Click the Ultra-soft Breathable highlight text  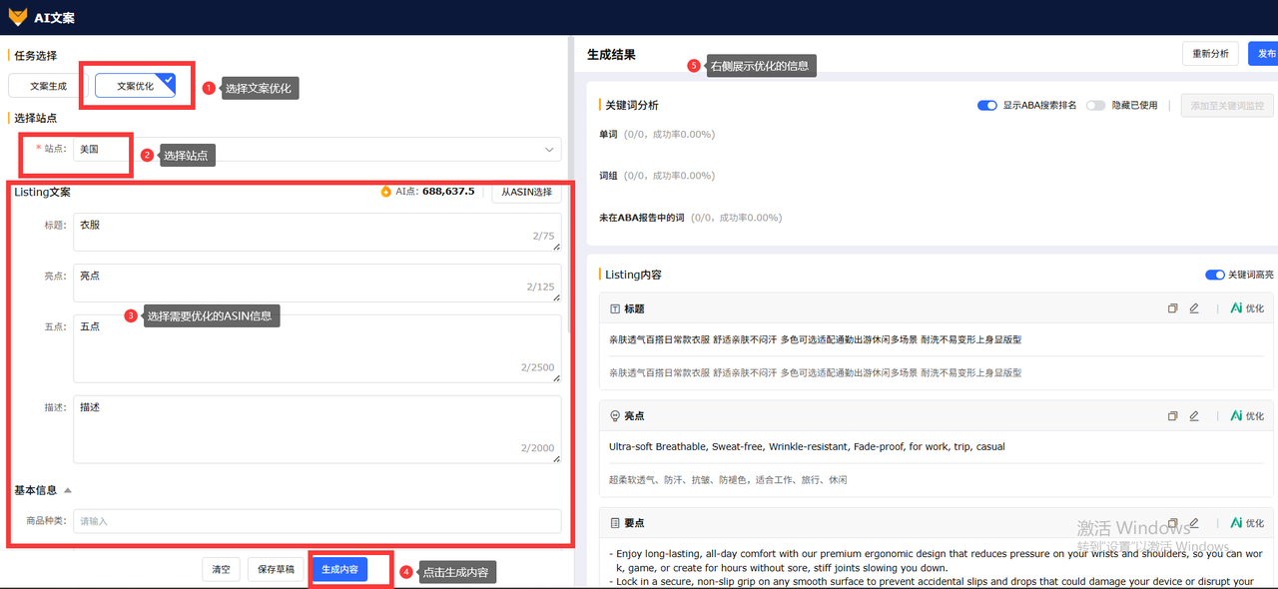click(x=807, y=447)
